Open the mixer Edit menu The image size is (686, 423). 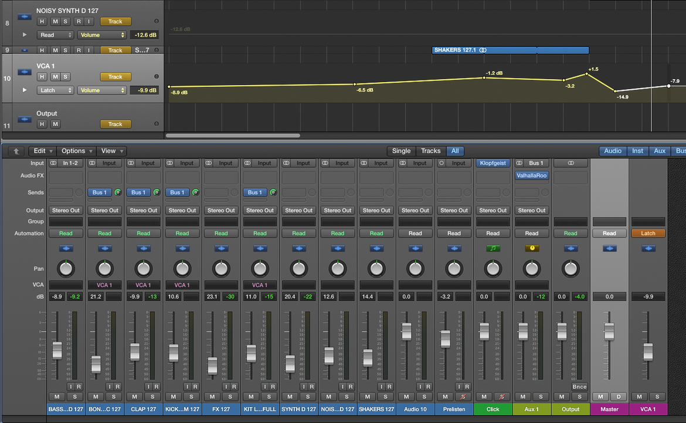pos(42,151)
